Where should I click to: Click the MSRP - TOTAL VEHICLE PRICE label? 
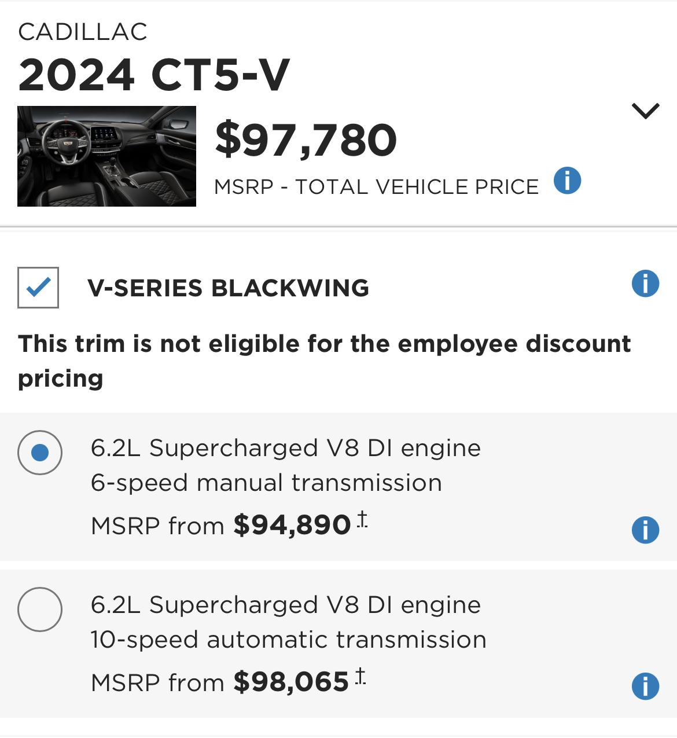[377, 187]
